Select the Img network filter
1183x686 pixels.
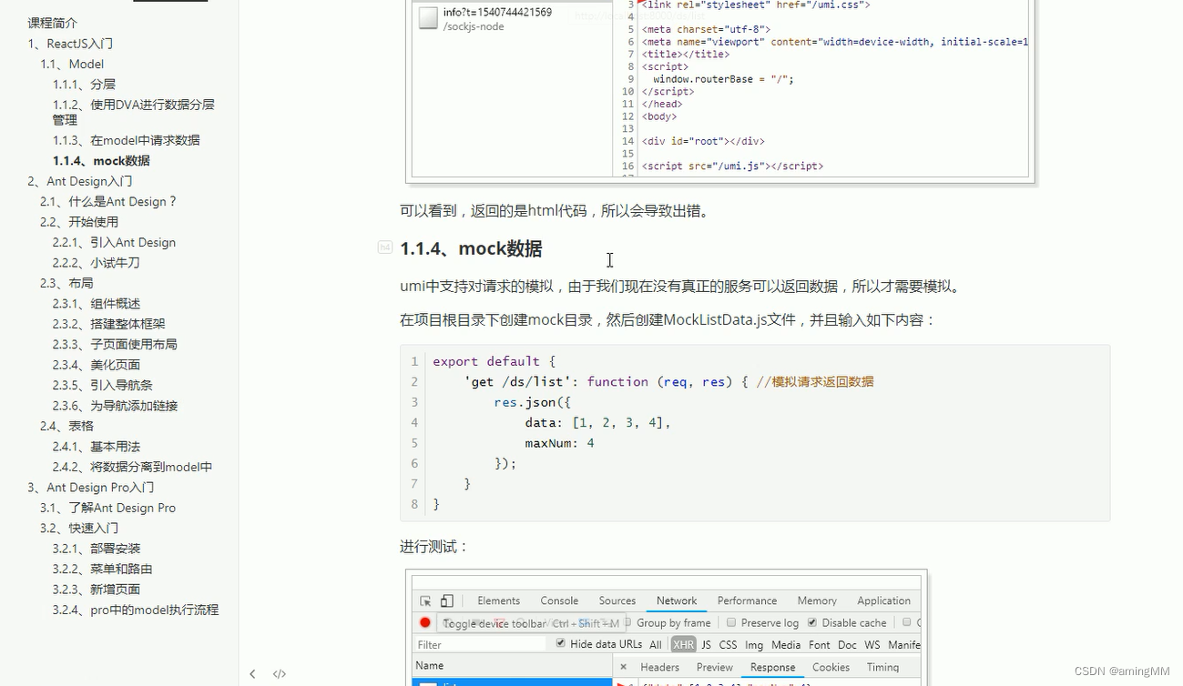tap(754, 644)
